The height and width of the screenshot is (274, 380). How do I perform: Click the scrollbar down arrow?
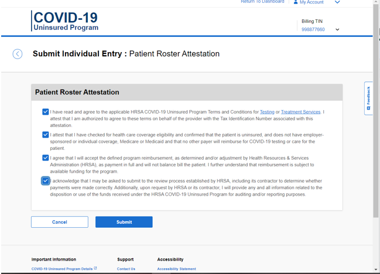pos(376,269)
